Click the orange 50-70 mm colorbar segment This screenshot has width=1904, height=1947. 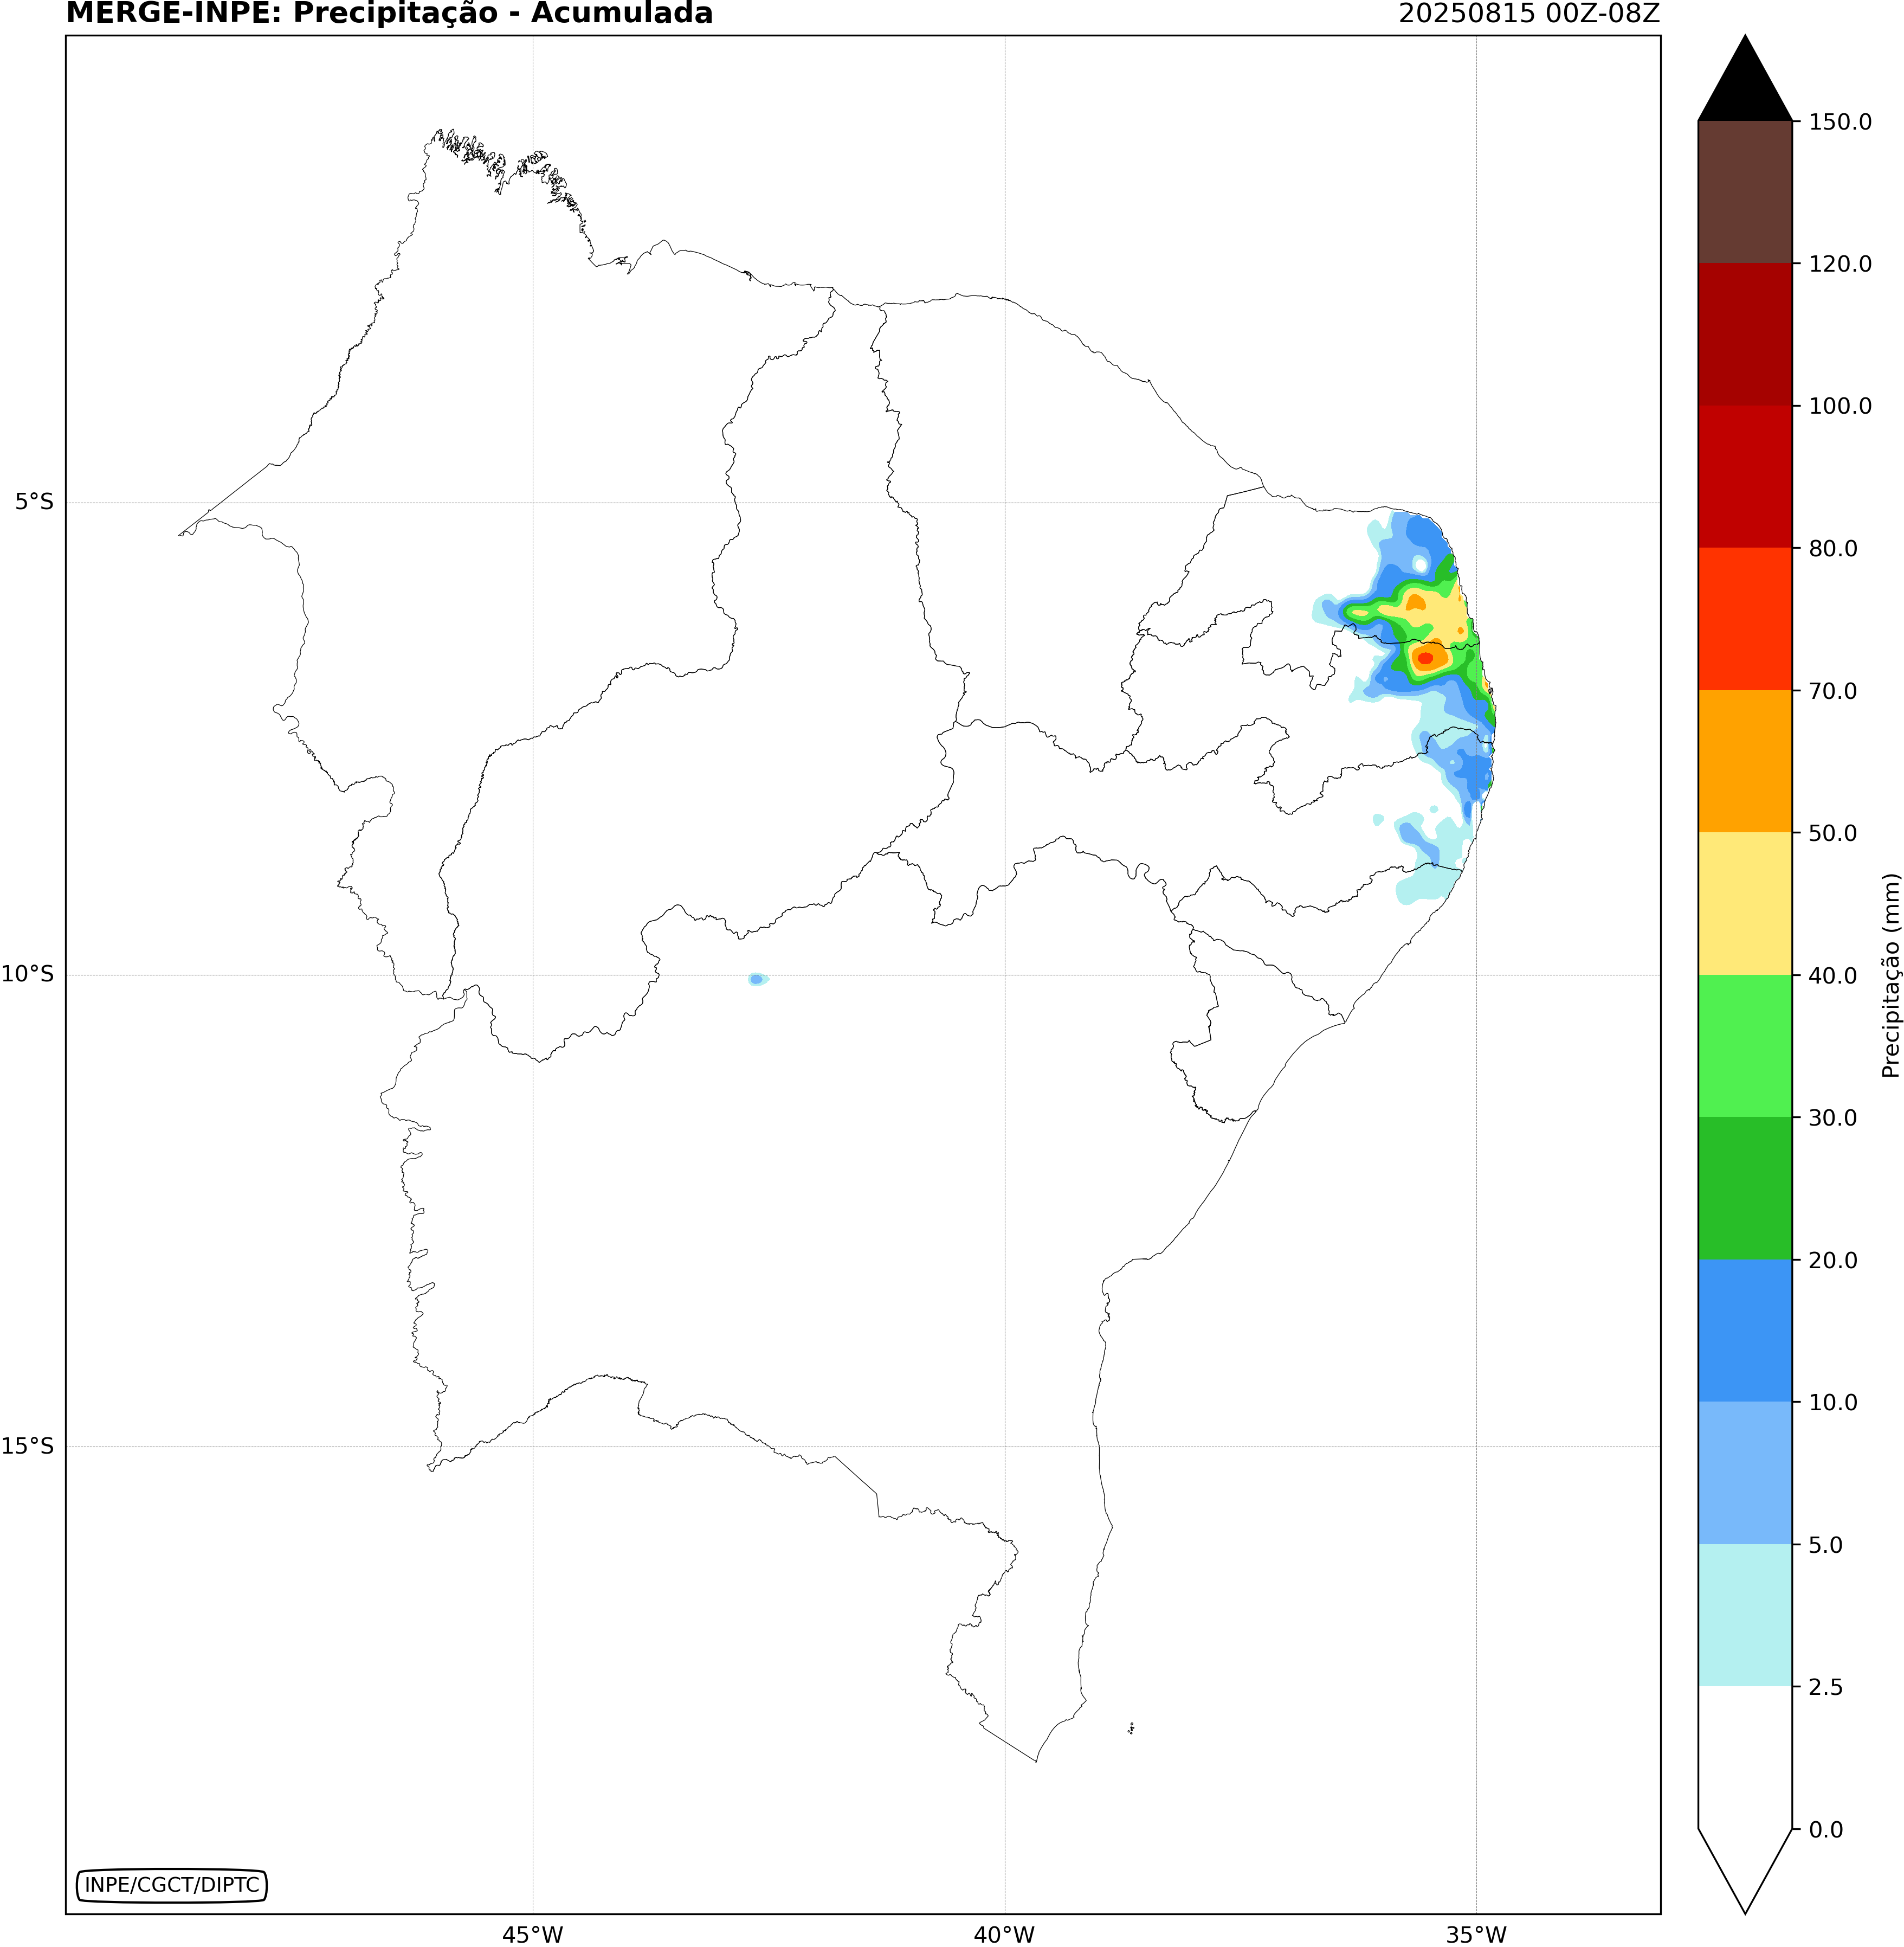pyautogui.click(x=1744, y=760)
